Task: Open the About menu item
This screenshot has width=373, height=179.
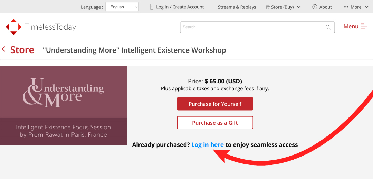Action: pyautogui.click(x=325, y=7)
